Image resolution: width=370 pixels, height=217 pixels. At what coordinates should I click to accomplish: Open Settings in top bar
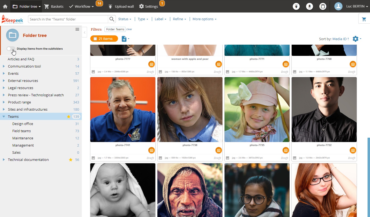coord(149,6)
